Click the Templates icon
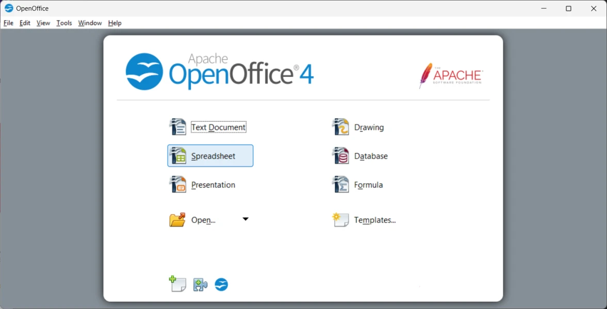Viewport: 607px width, 309px height. coord(341,220)
